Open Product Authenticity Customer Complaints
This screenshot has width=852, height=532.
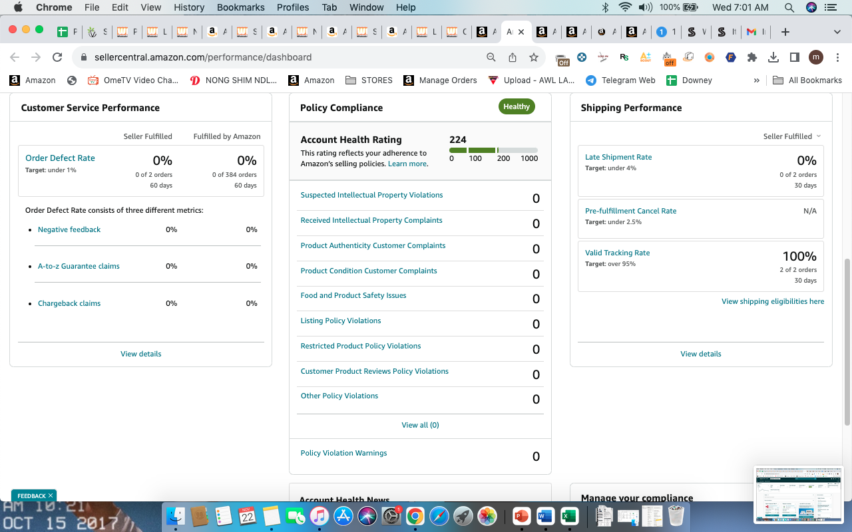[x=373, y=245]
